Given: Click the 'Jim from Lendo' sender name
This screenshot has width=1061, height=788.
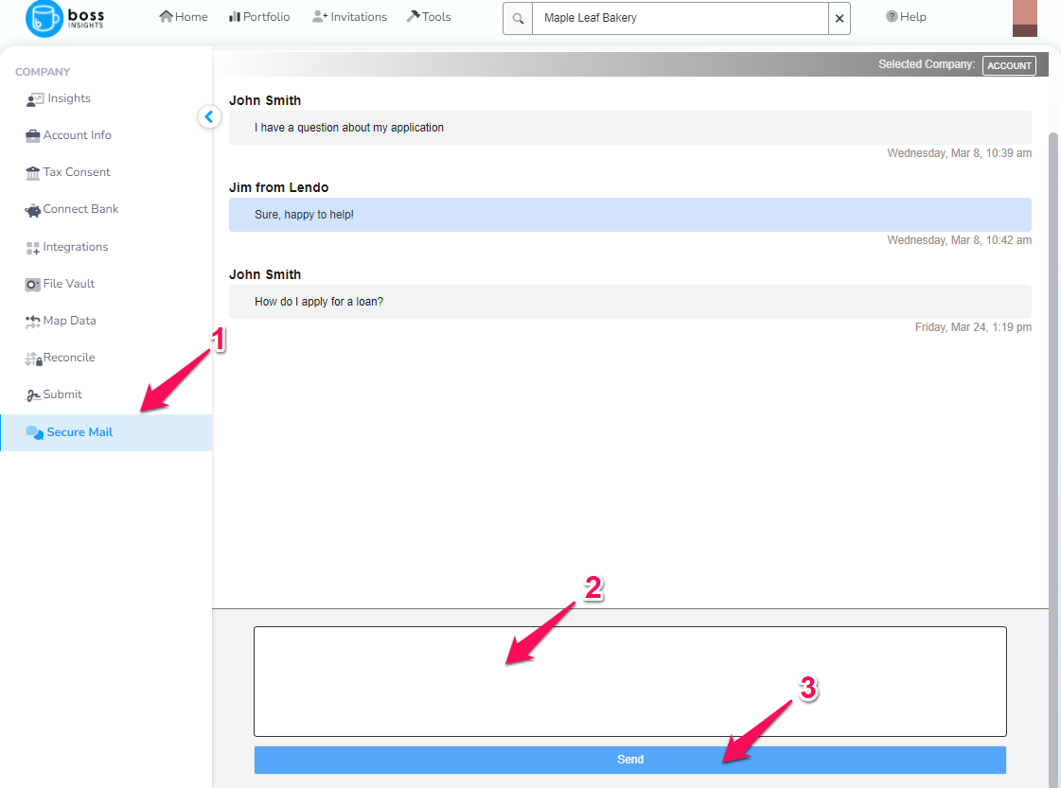Looking at the screenshot, I should (x=279, y=188).
